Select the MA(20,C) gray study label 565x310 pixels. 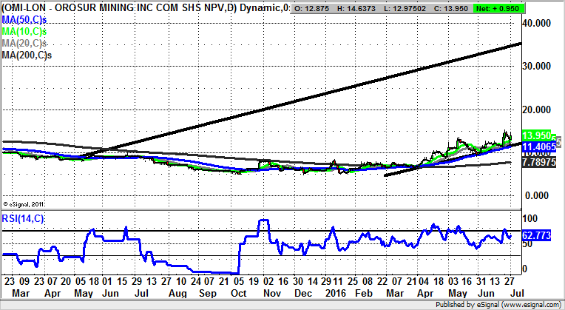[24, 43]
